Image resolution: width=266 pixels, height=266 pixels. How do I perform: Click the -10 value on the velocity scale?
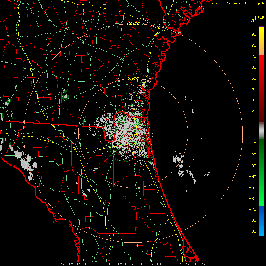(x=253, y=144)
